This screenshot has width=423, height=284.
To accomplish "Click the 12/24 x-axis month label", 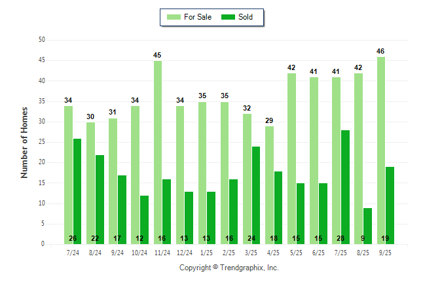I will pyautogui.click(x=184, y=252).
